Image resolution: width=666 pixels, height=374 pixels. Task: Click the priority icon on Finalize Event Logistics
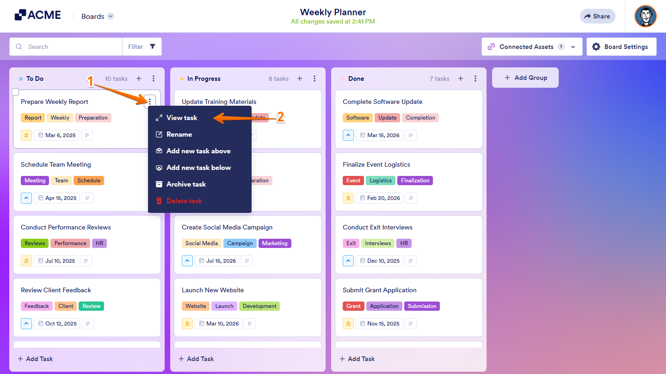click(x=348, y=198)
